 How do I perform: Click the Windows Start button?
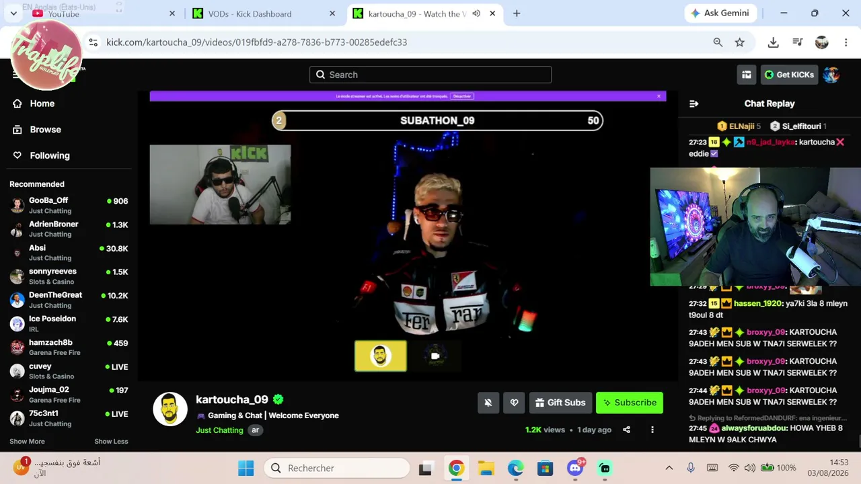(246, 469)
